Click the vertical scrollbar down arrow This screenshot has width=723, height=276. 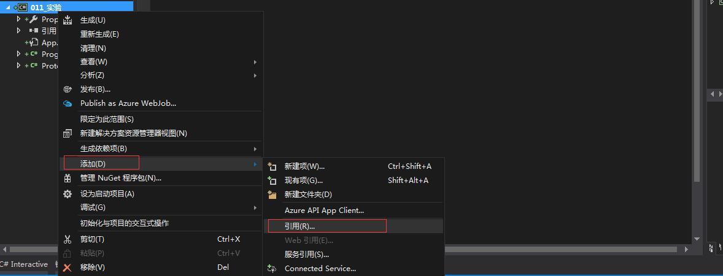697,239
